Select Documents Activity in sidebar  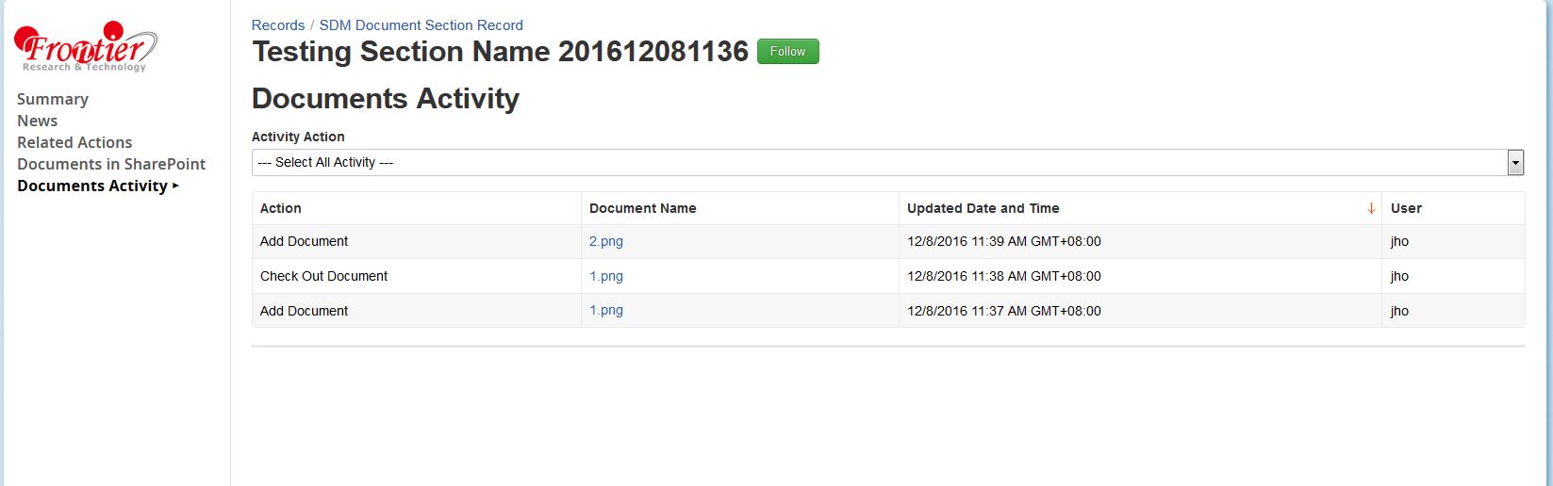pos(92,186)
